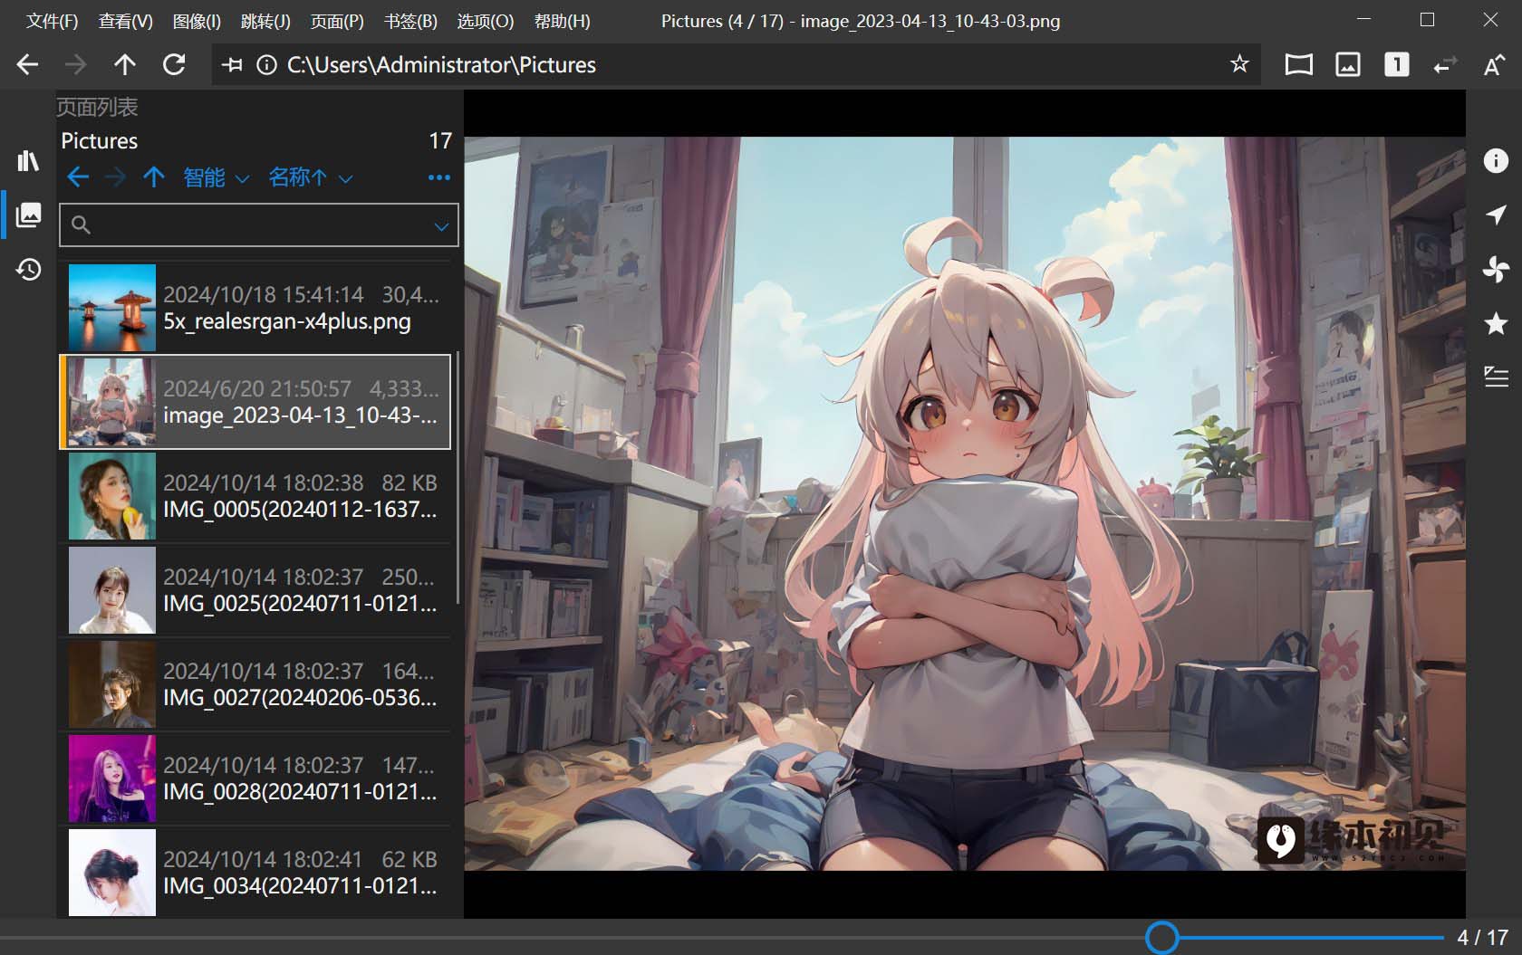The image size is (1522, 955).
Task: Reload the current book with the refresh icon
Action: click(x=174, y=64)
